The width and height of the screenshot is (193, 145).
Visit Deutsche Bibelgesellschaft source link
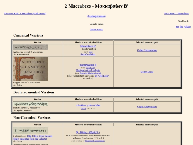click(x=90, y=73)
